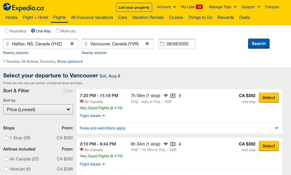This screenshot has height=175, width=291.
Task: Select the Multi-city radio button
Action: coord(58,31)
